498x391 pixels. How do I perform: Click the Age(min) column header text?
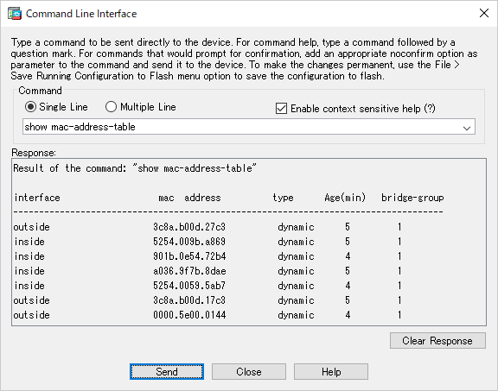tap(345, 198)
